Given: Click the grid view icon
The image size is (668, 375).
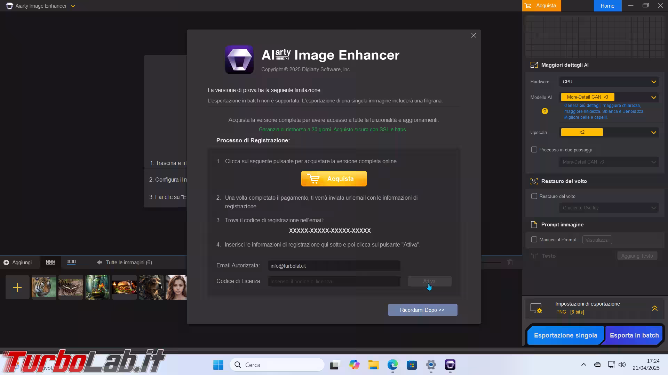Looking at the screenshot, I should (x=50, y=262).
